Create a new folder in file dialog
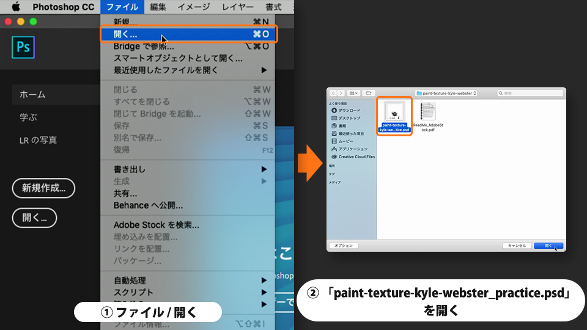 click(369, 93)
